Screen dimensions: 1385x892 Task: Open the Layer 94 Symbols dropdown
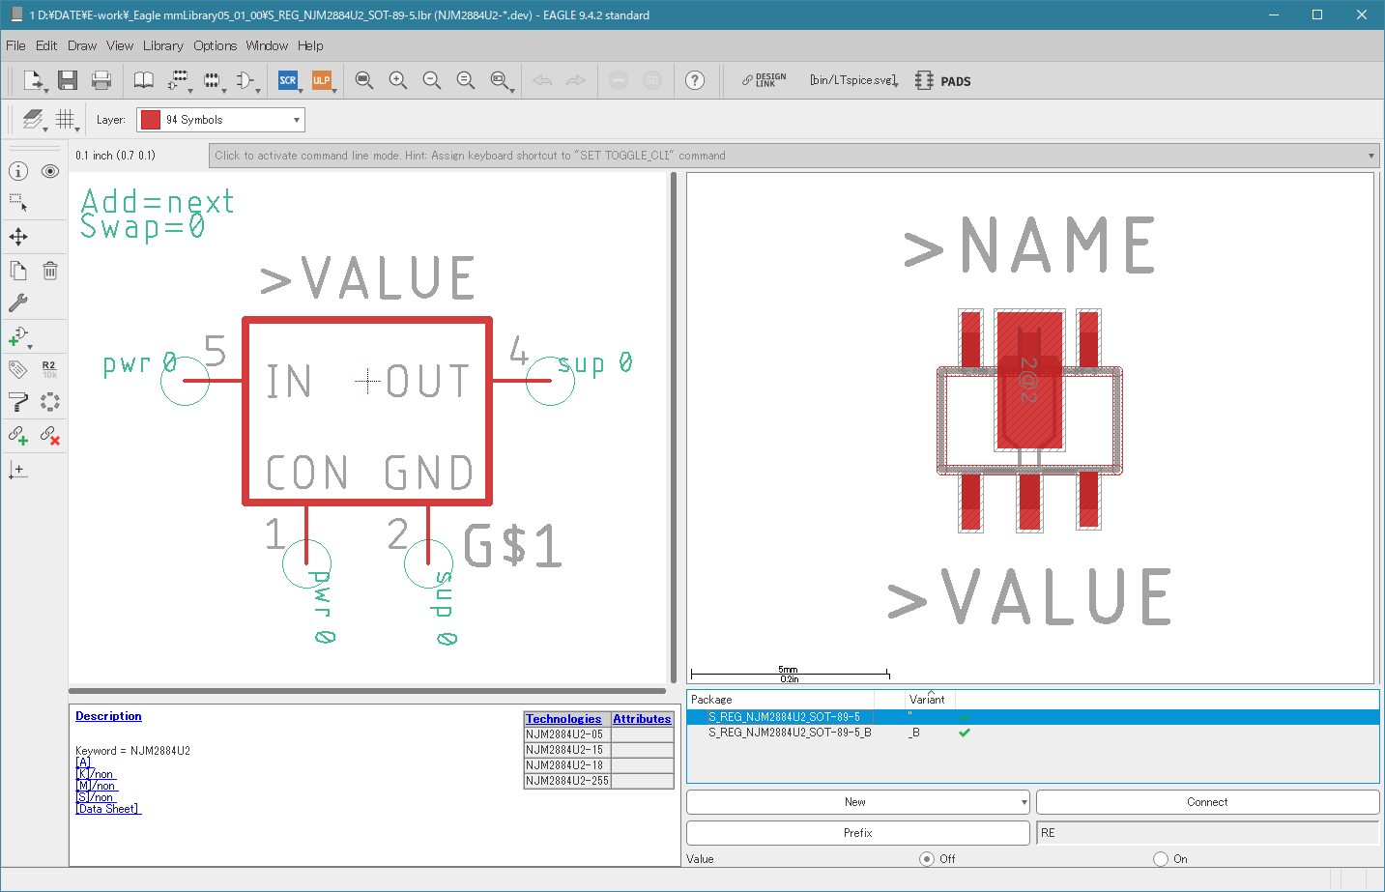point(220,120)
